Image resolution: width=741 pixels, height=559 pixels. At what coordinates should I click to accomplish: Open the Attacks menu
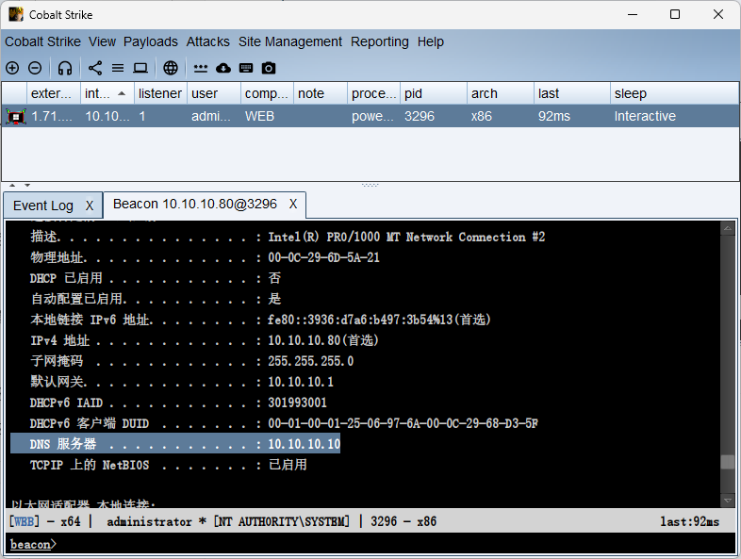point(208,41)
